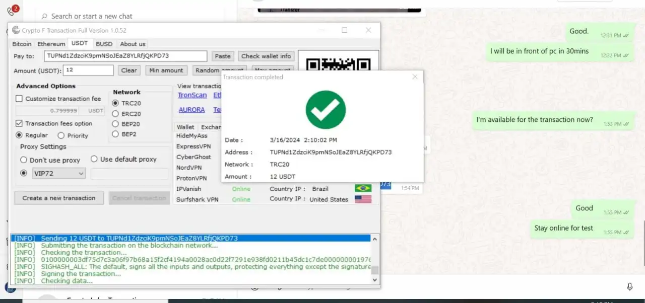
Task: Click Create a new transaction button
Action: (58, 198)
